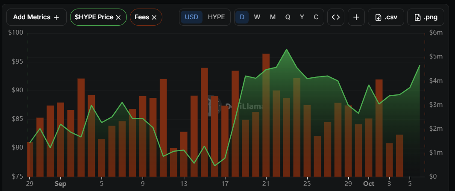Click the $3m right axis label
Viewport: 455px width, 191px height.
(436, 105)
